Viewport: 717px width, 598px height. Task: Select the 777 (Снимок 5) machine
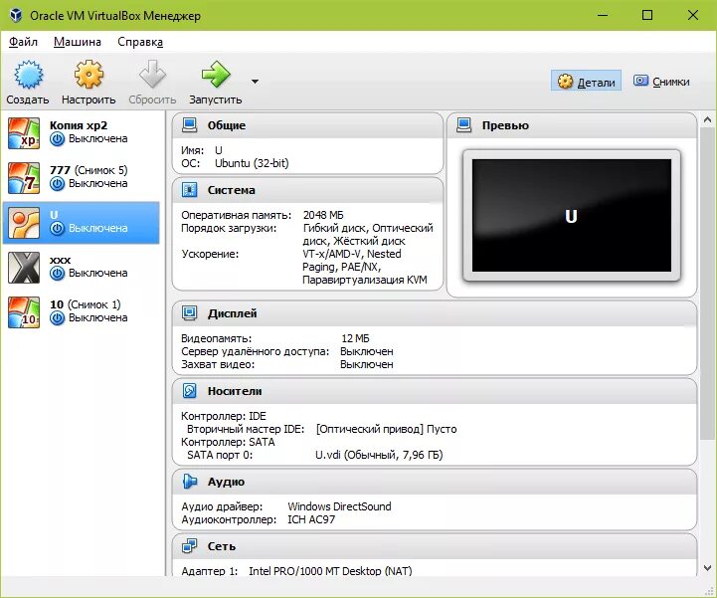(83, 177)
